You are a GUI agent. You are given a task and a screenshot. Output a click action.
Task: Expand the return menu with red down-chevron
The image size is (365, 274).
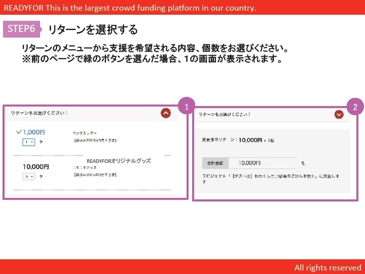[x=339, y=114]
